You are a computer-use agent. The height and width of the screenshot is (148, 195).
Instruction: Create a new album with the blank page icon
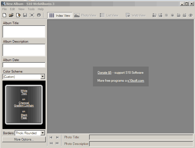[x=4, y=15]
